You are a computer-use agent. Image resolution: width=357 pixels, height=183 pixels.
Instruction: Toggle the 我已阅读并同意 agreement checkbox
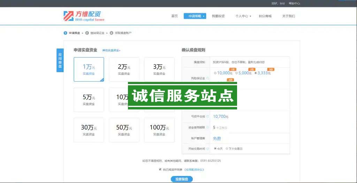coord(160,169)
